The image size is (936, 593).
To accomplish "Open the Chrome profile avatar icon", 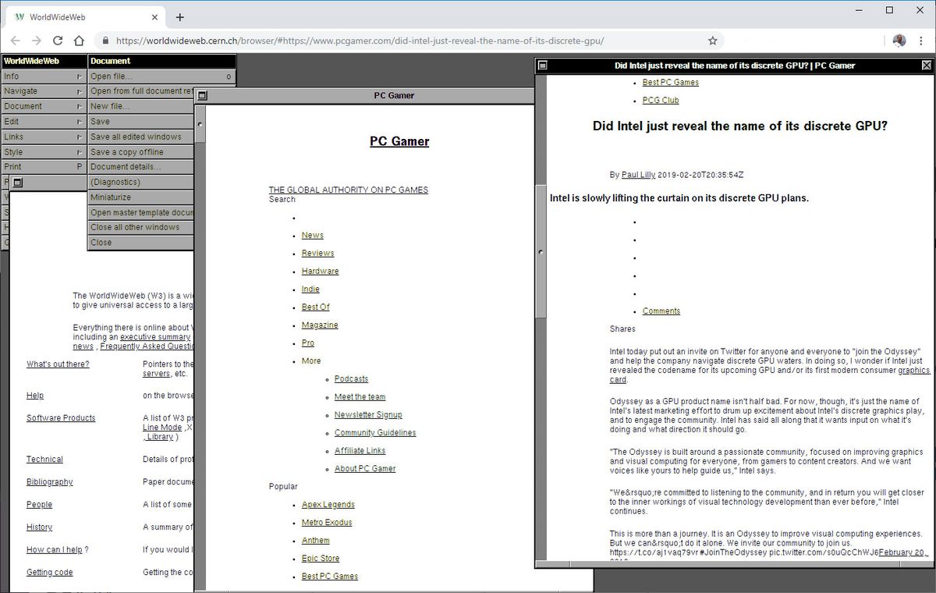I will [899, 39].
